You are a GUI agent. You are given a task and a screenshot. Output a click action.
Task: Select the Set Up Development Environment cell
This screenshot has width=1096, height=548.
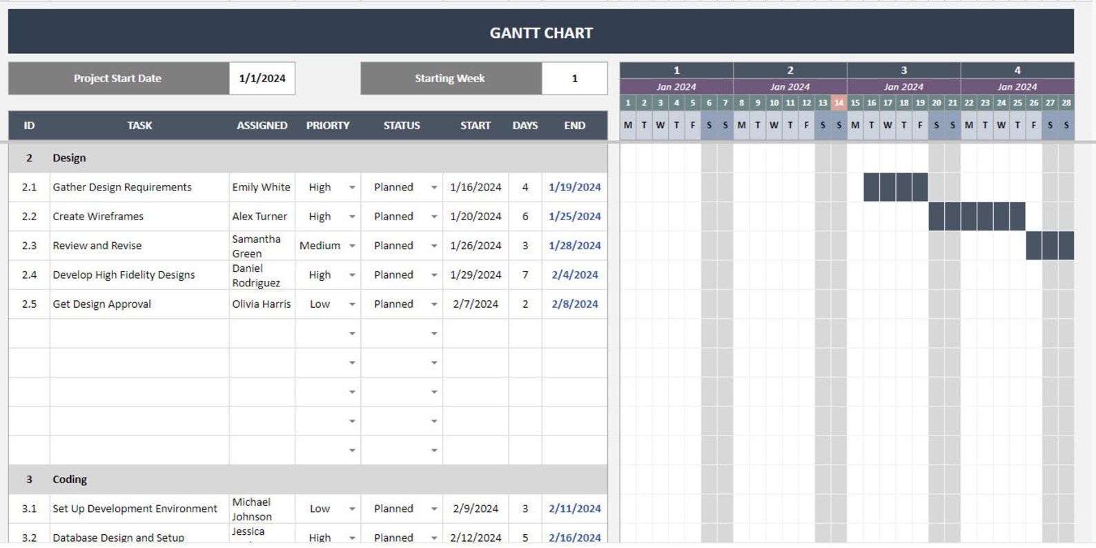[139, 509]
